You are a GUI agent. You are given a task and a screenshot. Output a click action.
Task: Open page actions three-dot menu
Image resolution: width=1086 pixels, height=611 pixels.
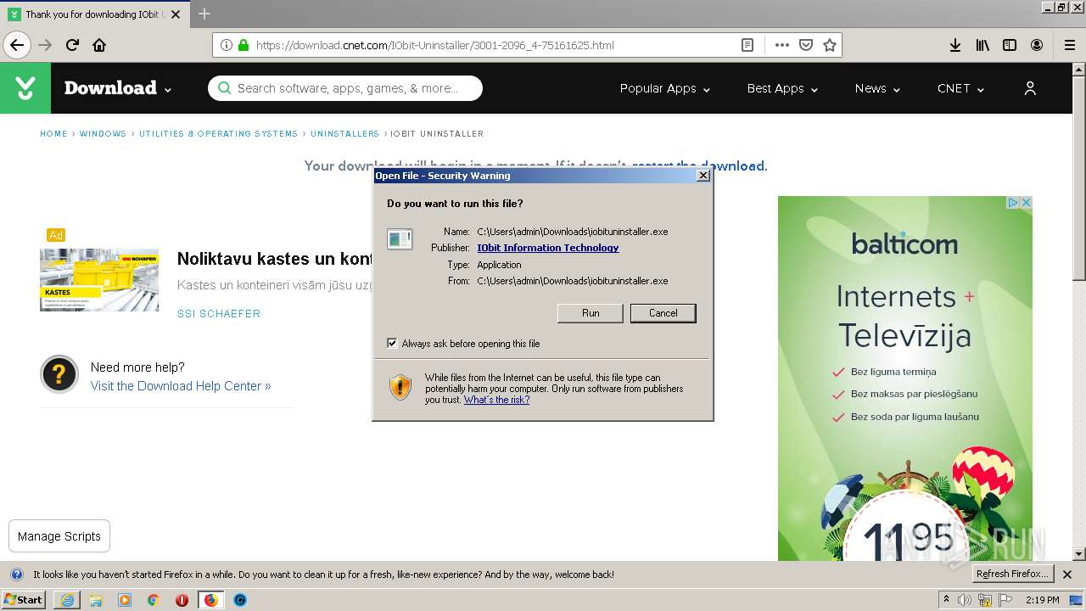781,45
